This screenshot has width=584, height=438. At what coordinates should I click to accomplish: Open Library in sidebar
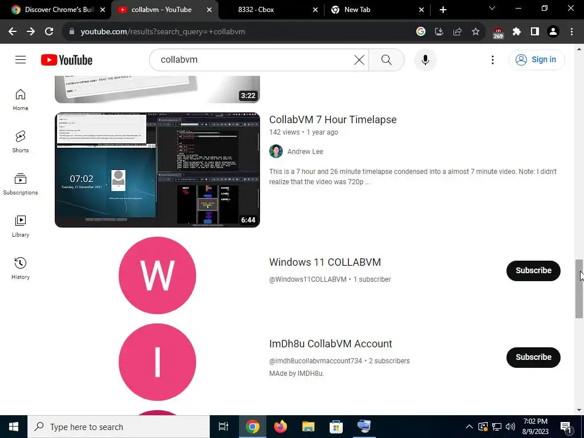[x=21, y=226]
